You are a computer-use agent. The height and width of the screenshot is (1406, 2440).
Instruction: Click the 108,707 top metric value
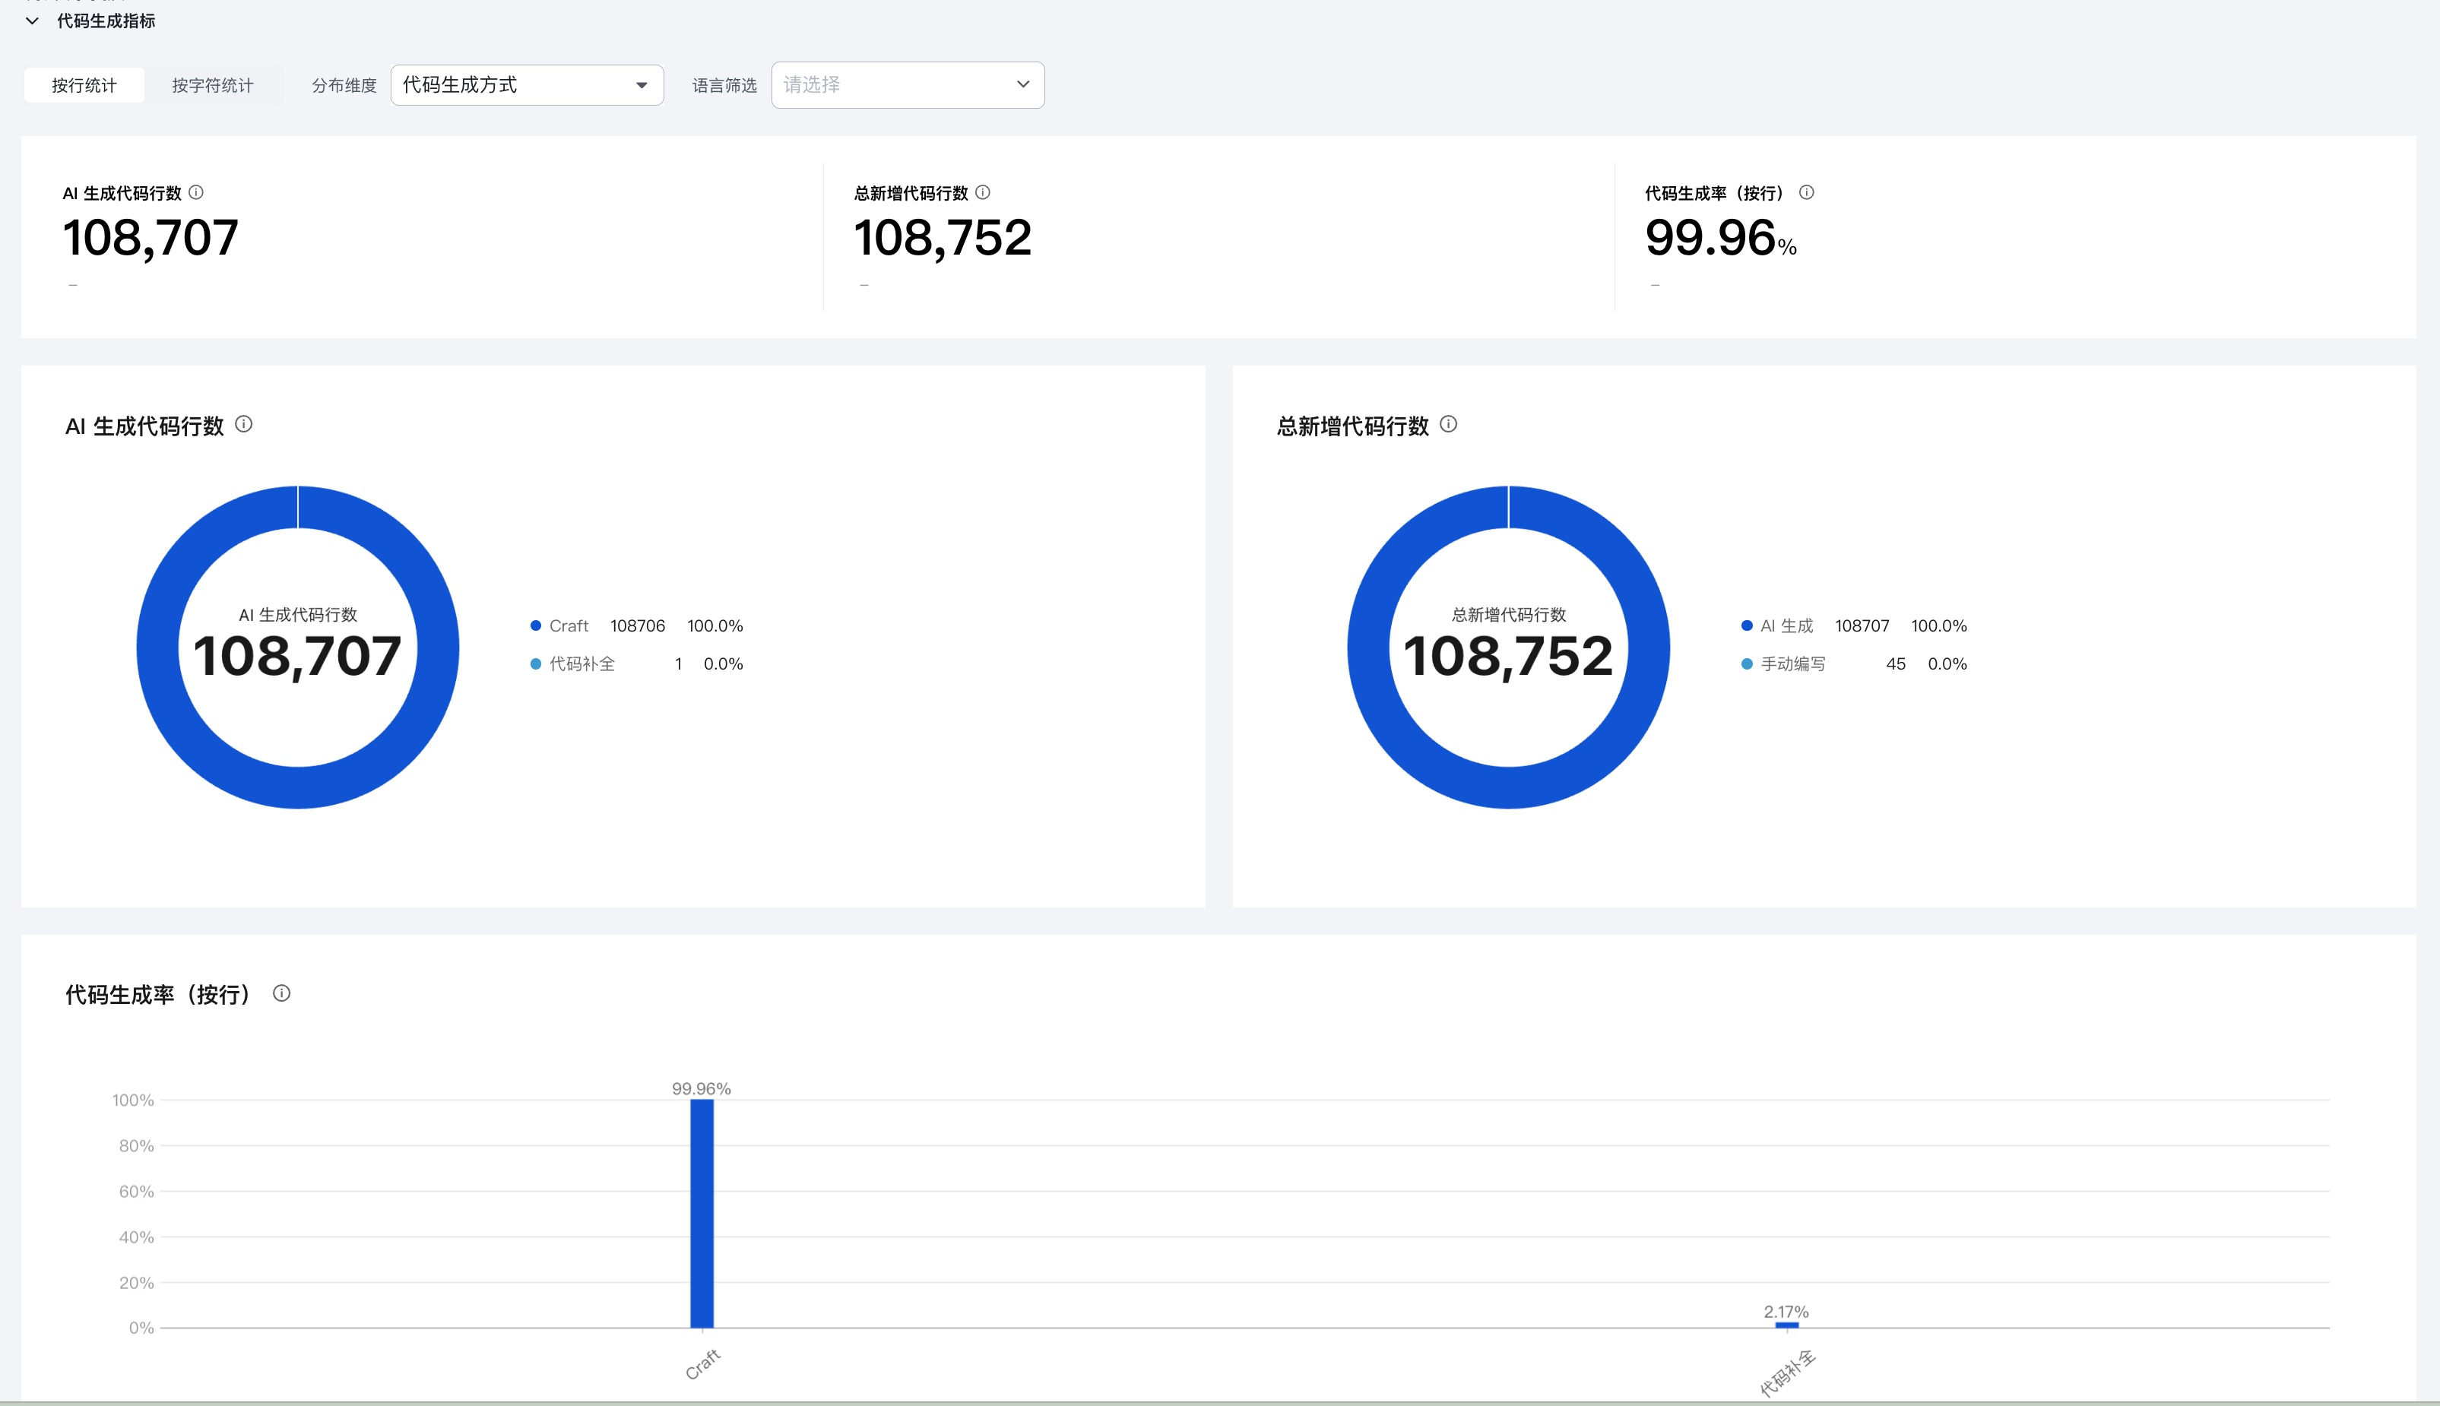151,238
